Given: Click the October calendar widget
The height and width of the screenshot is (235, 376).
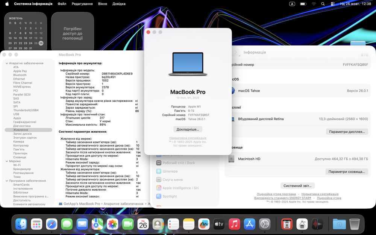Looking at the screenshot, I should point(26,32).
